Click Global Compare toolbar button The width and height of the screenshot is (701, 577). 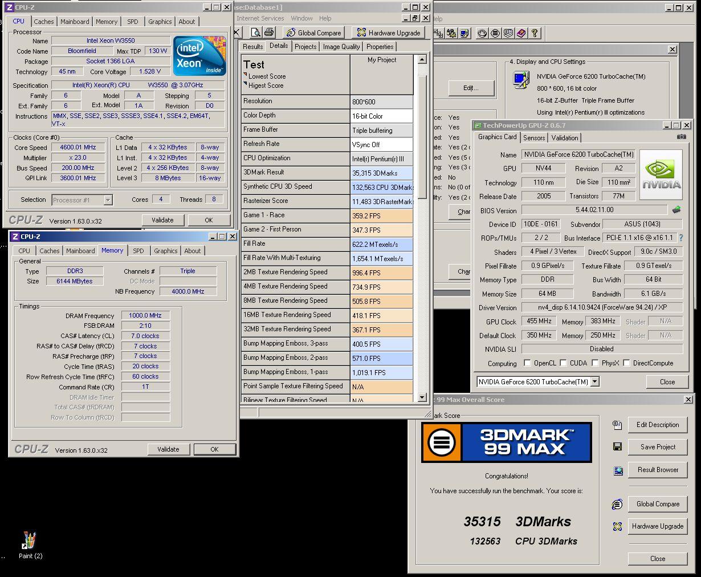coord(314,32)
